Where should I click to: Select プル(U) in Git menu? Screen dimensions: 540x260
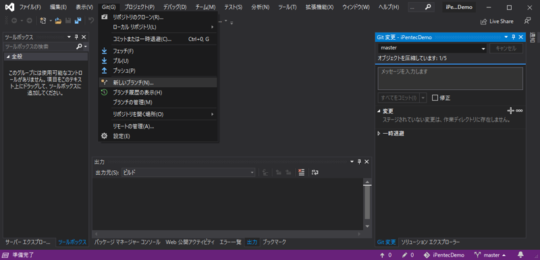(x=158, y=61)
